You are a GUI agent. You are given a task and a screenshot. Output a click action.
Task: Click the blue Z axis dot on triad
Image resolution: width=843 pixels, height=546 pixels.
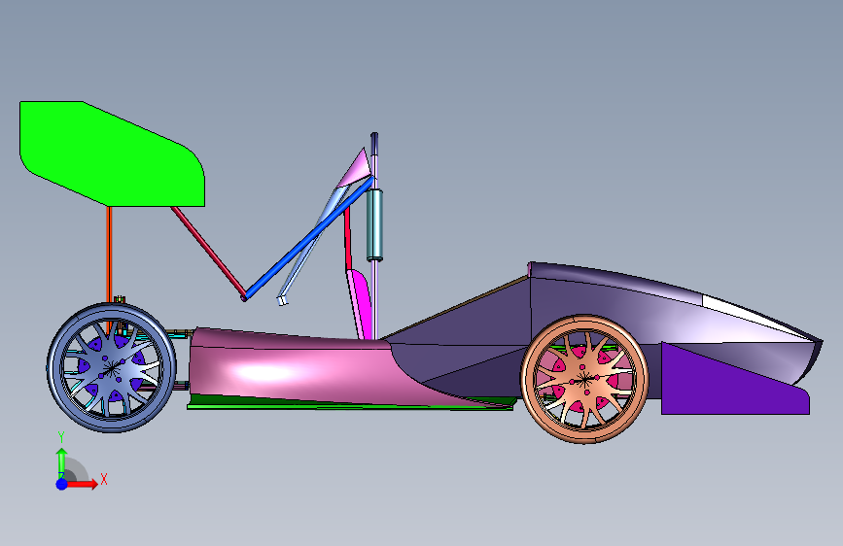pos(62,484)
